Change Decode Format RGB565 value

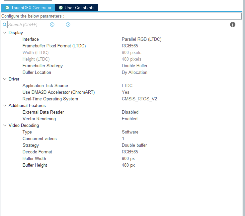(130, 152)
